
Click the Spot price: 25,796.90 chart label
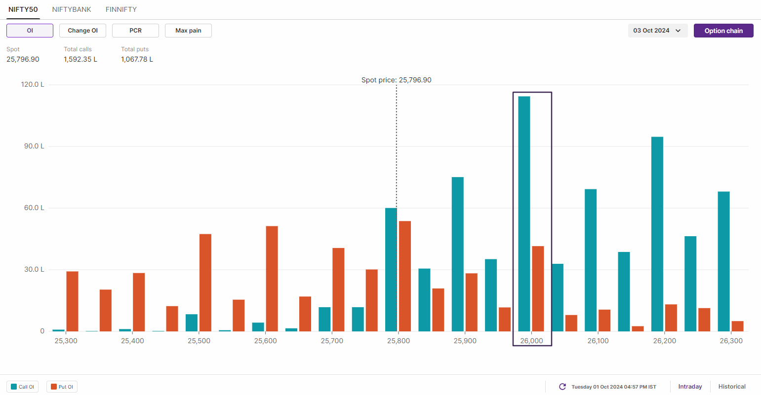397,80
